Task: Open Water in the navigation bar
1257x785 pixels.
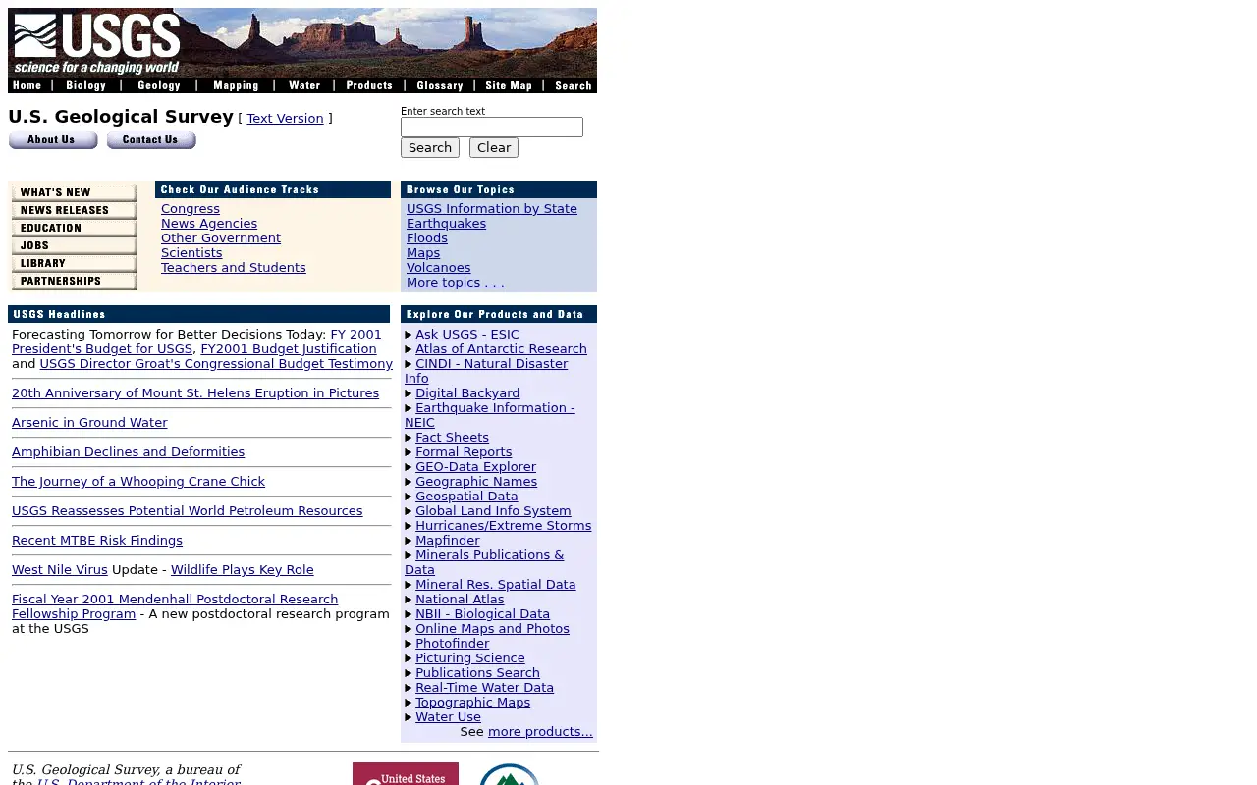Action: pos(304,85)
